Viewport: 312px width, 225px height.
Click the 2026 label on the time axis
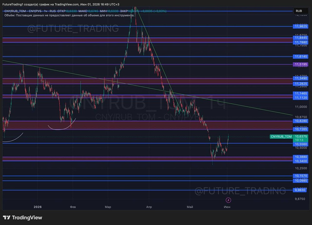click(38, 207)
